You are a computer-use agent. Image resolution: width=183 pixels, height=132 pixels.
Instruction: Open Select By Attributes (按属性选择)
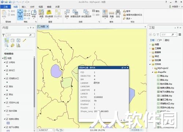pos(75,14)
